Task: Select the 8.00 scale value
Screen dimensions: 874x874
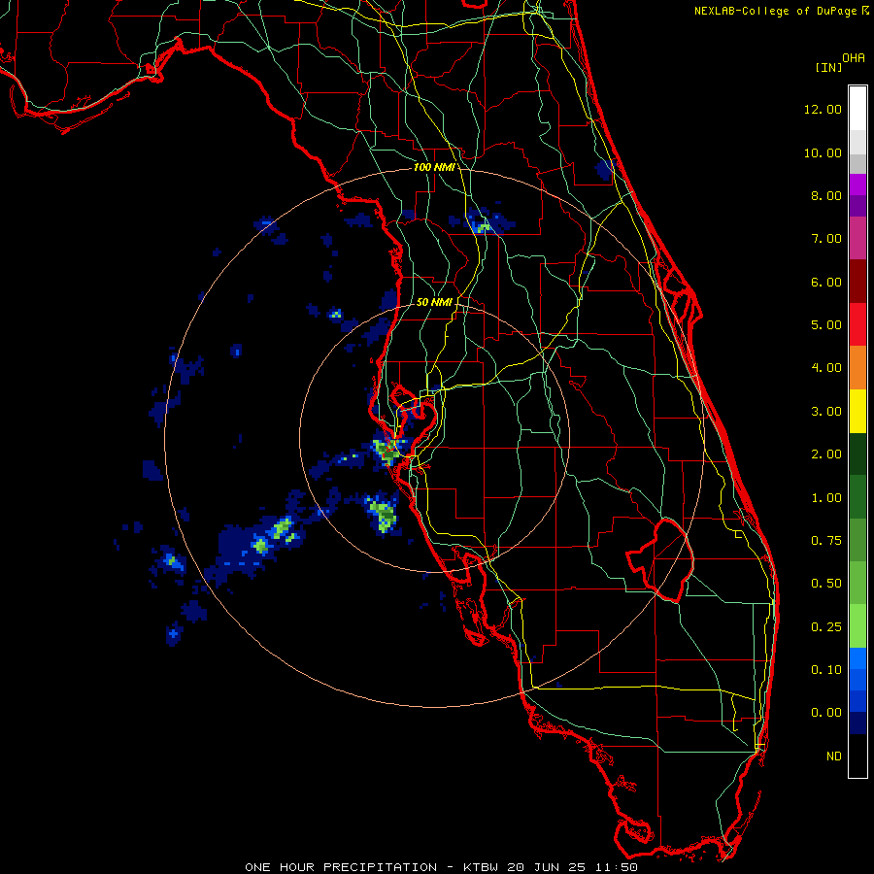Action: pyautogui.click(x=826, y=195)
